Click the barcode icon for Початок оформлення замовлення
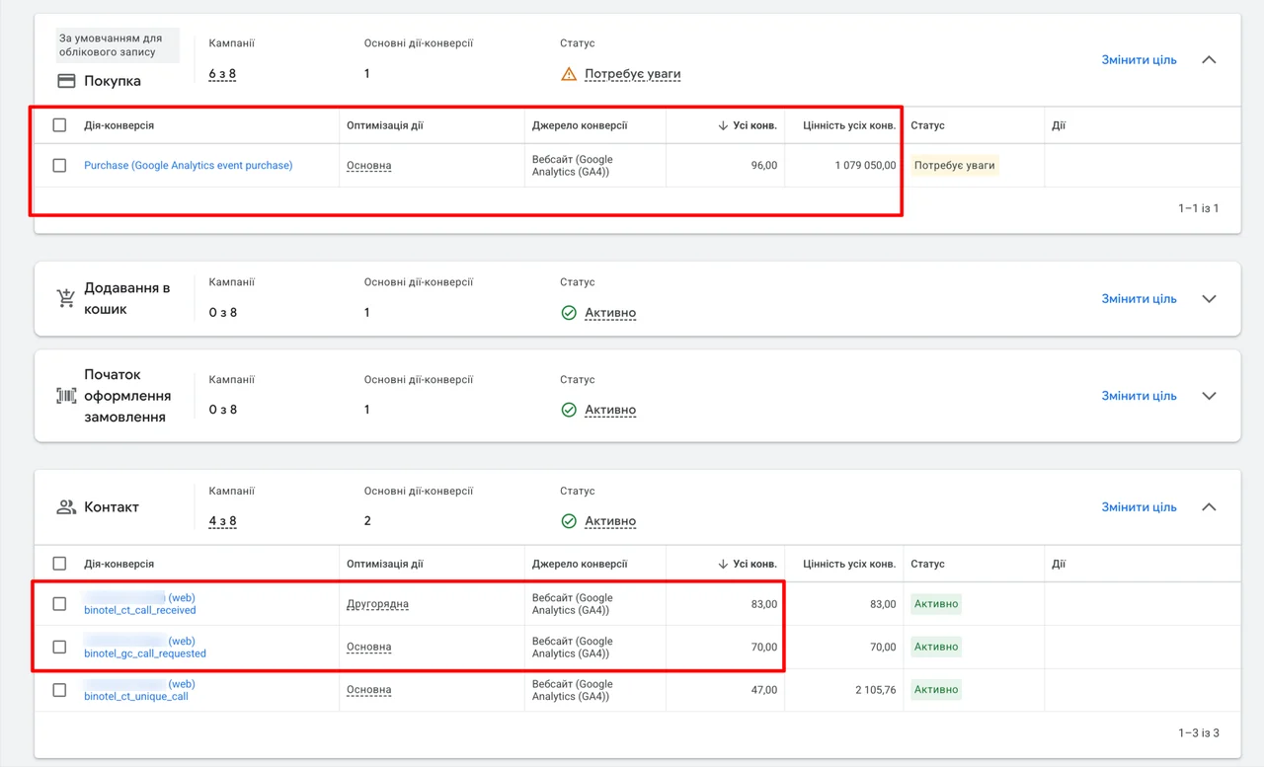Viewport: 1264px width, 767px height. (x=66, y=396)
